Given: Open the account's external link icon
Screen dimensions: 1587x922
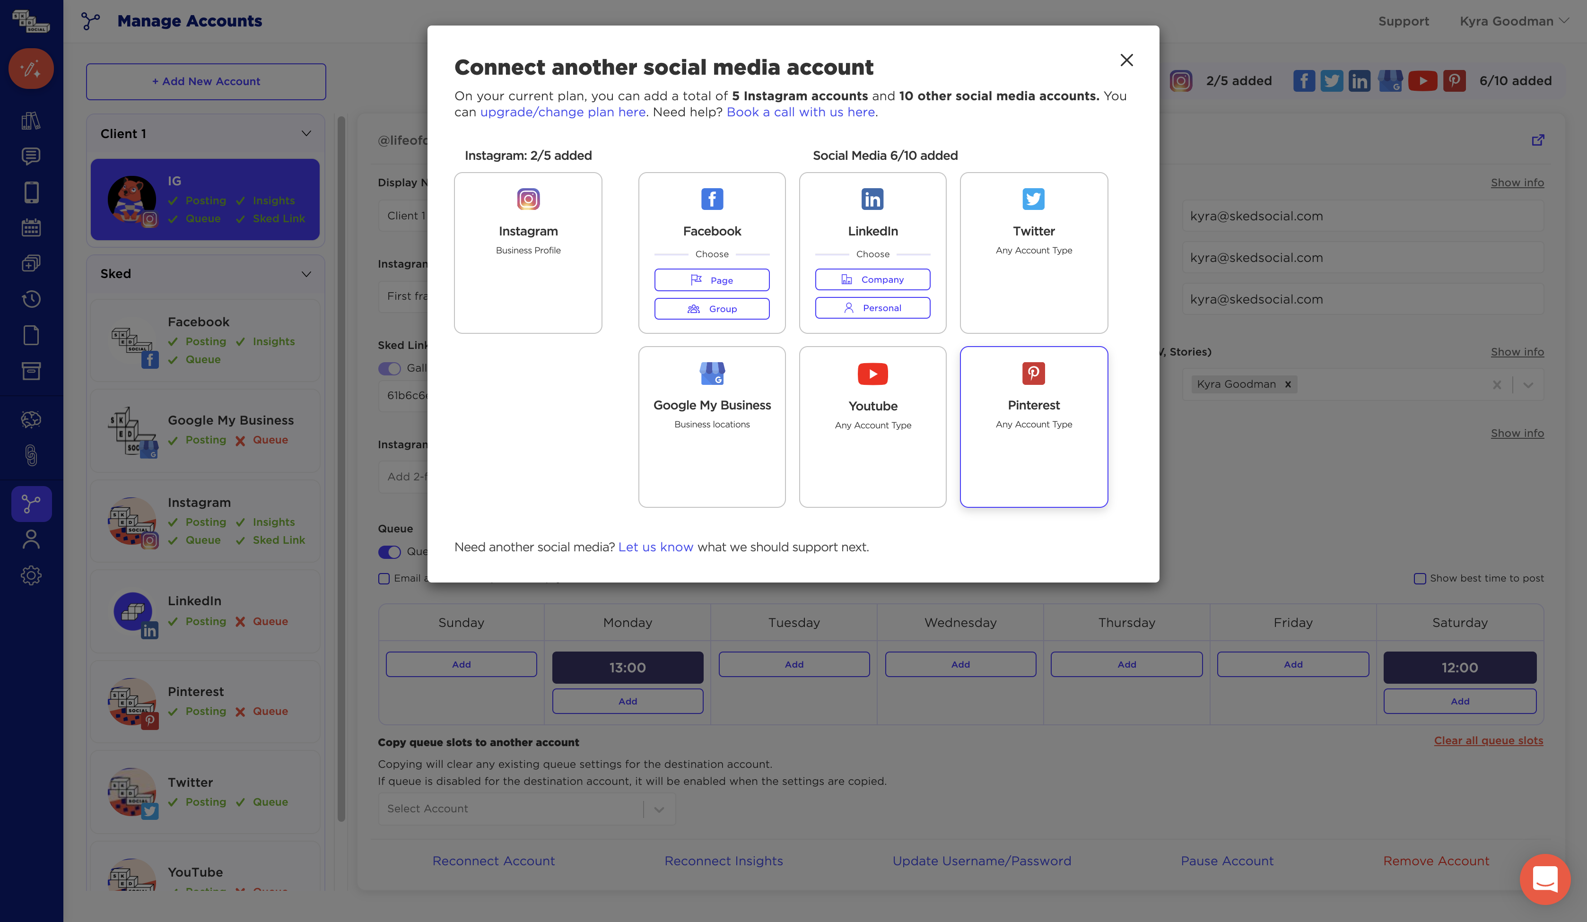Looking at the screenshot, I should point(1537,140).
